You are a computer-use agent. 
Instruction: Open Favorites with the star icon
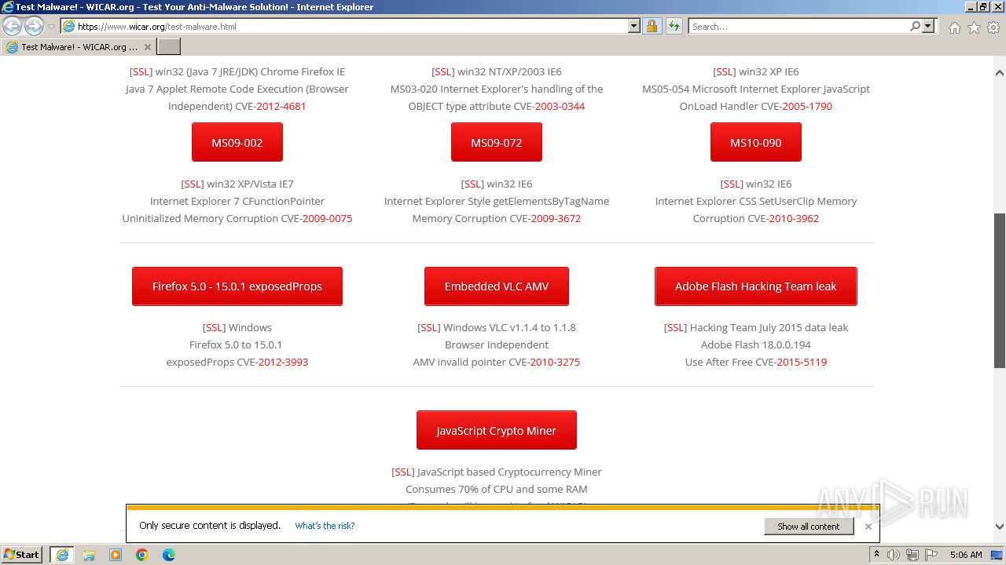click(974, 27)
